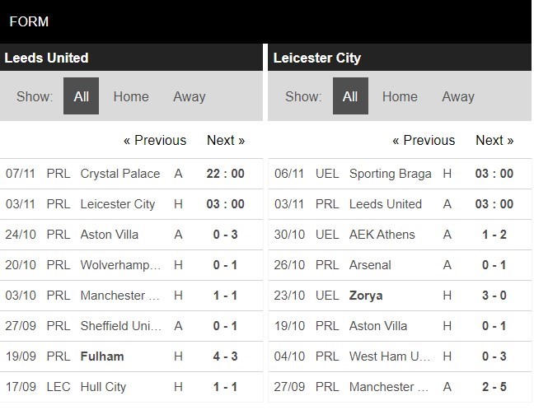The height and width of the screenshot is (410, 534).
Task: Select the All tab under Leeds United
Action: click(x=81, y=96)
